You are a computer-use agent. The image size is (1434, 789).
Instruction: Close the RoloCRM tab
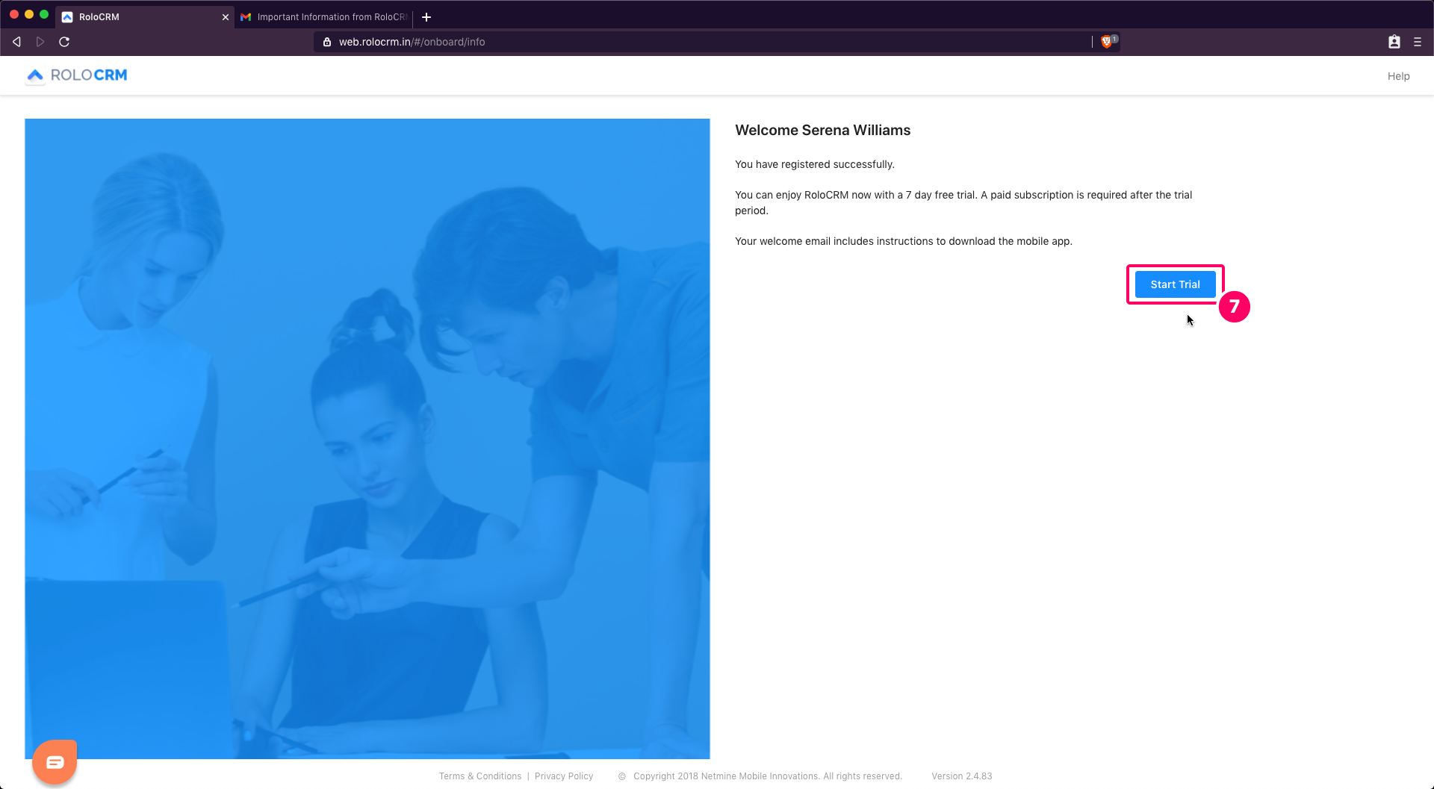point(226,17)
